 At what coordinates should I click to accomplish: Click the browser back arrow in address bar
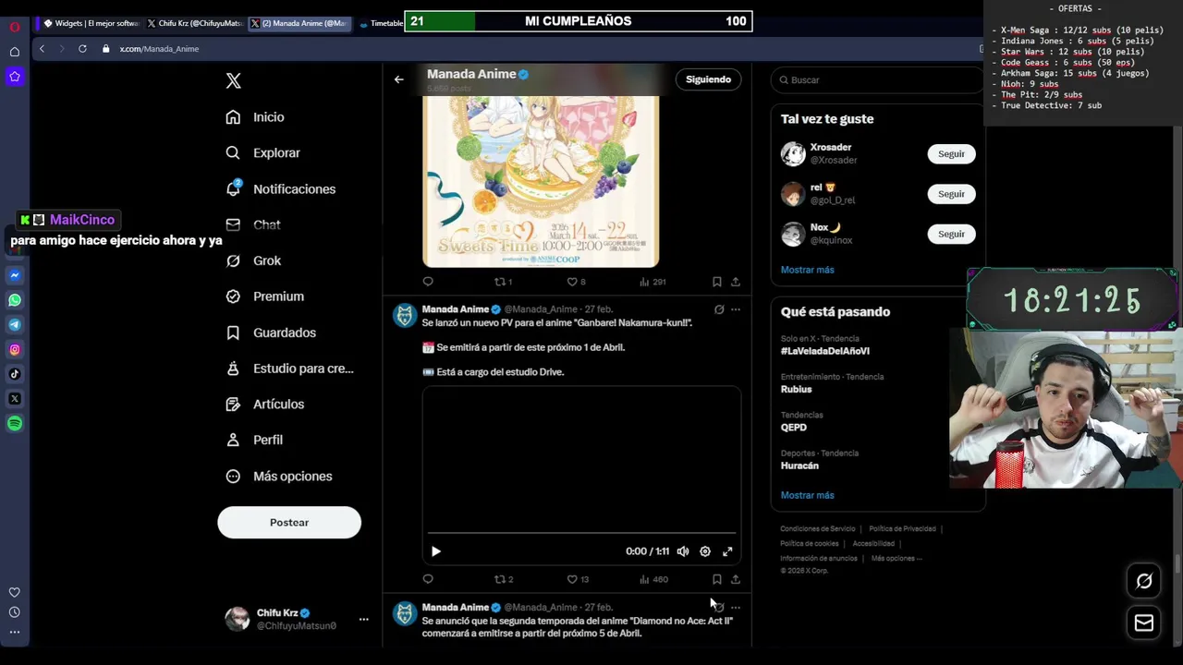[x=42, y=49]
